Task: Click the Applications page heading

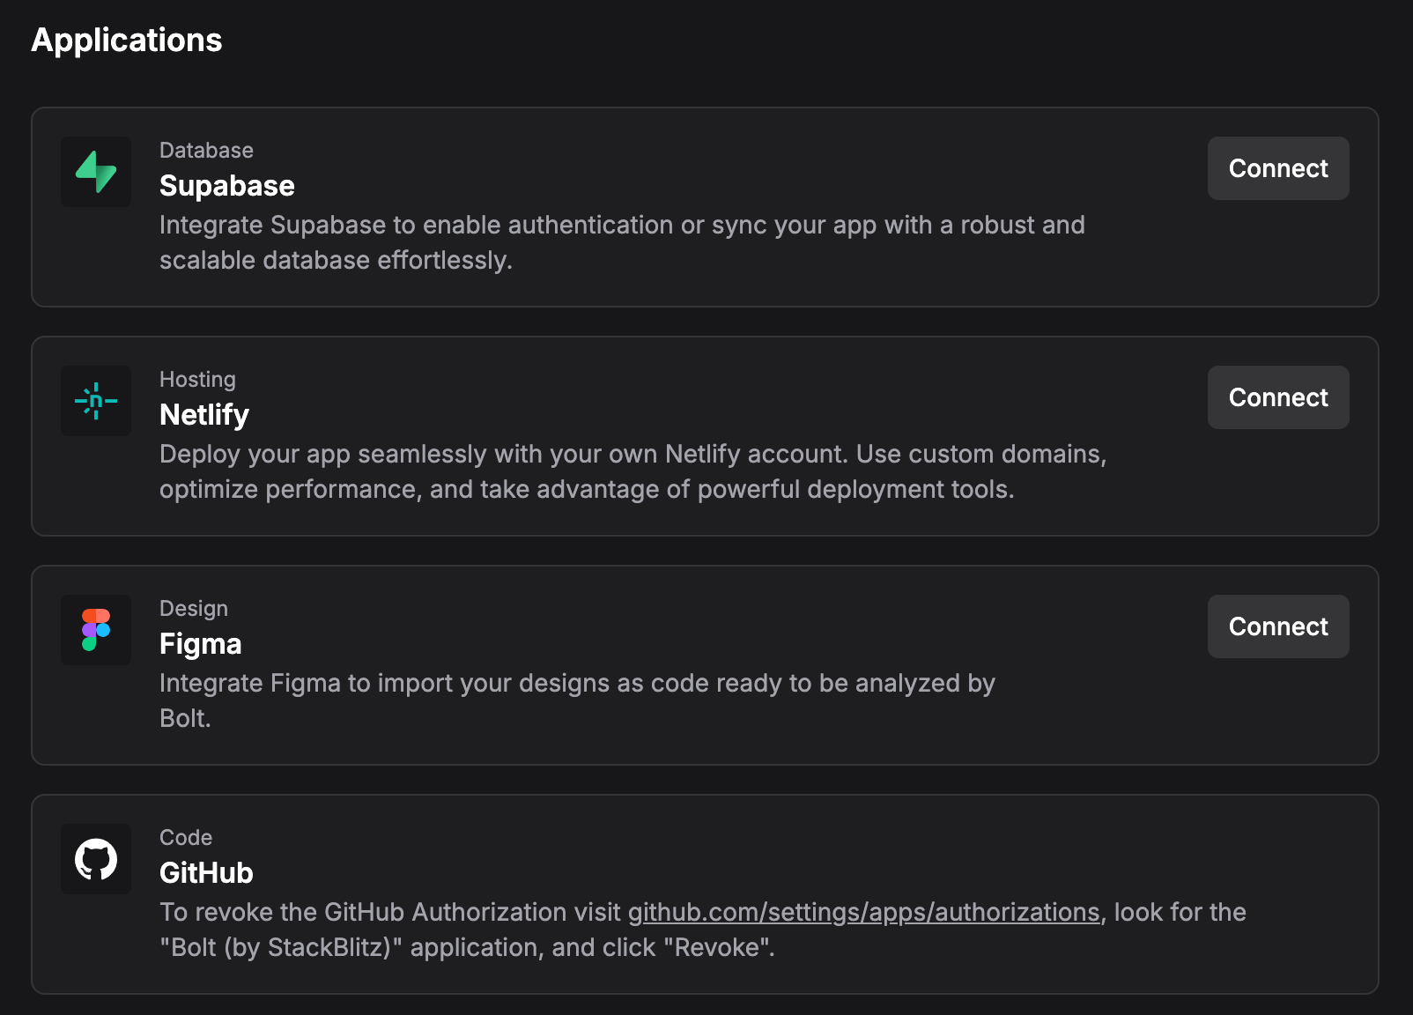Action: (127, 40)
